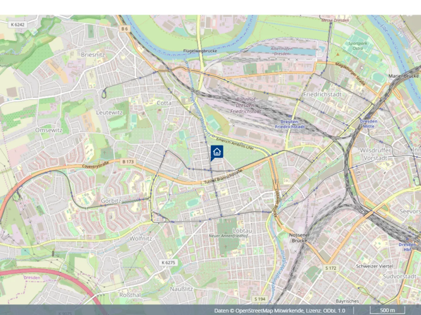The image size is (421, 315).
Task: Click the Messe Dresden label
Action: [x=335, y=20]
